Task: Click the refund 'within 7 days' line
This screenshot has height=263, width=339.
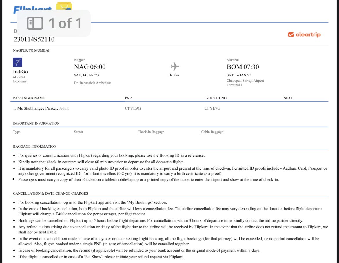Action: [139, 251]
